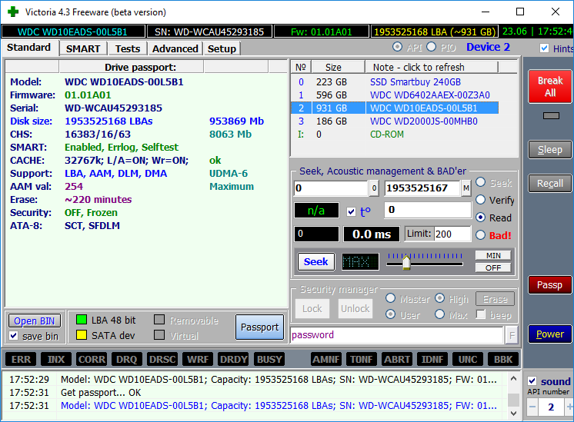Image resolution: width=574 pixels, height=422 pixels.
Task: Put the drive to Sleep
Action: pos(550,150)
